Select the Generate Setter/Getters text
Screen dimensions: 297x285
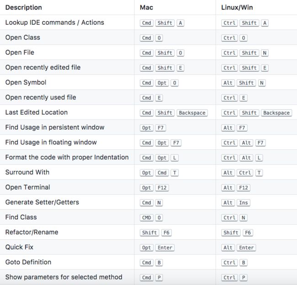[x=42, y=202]
